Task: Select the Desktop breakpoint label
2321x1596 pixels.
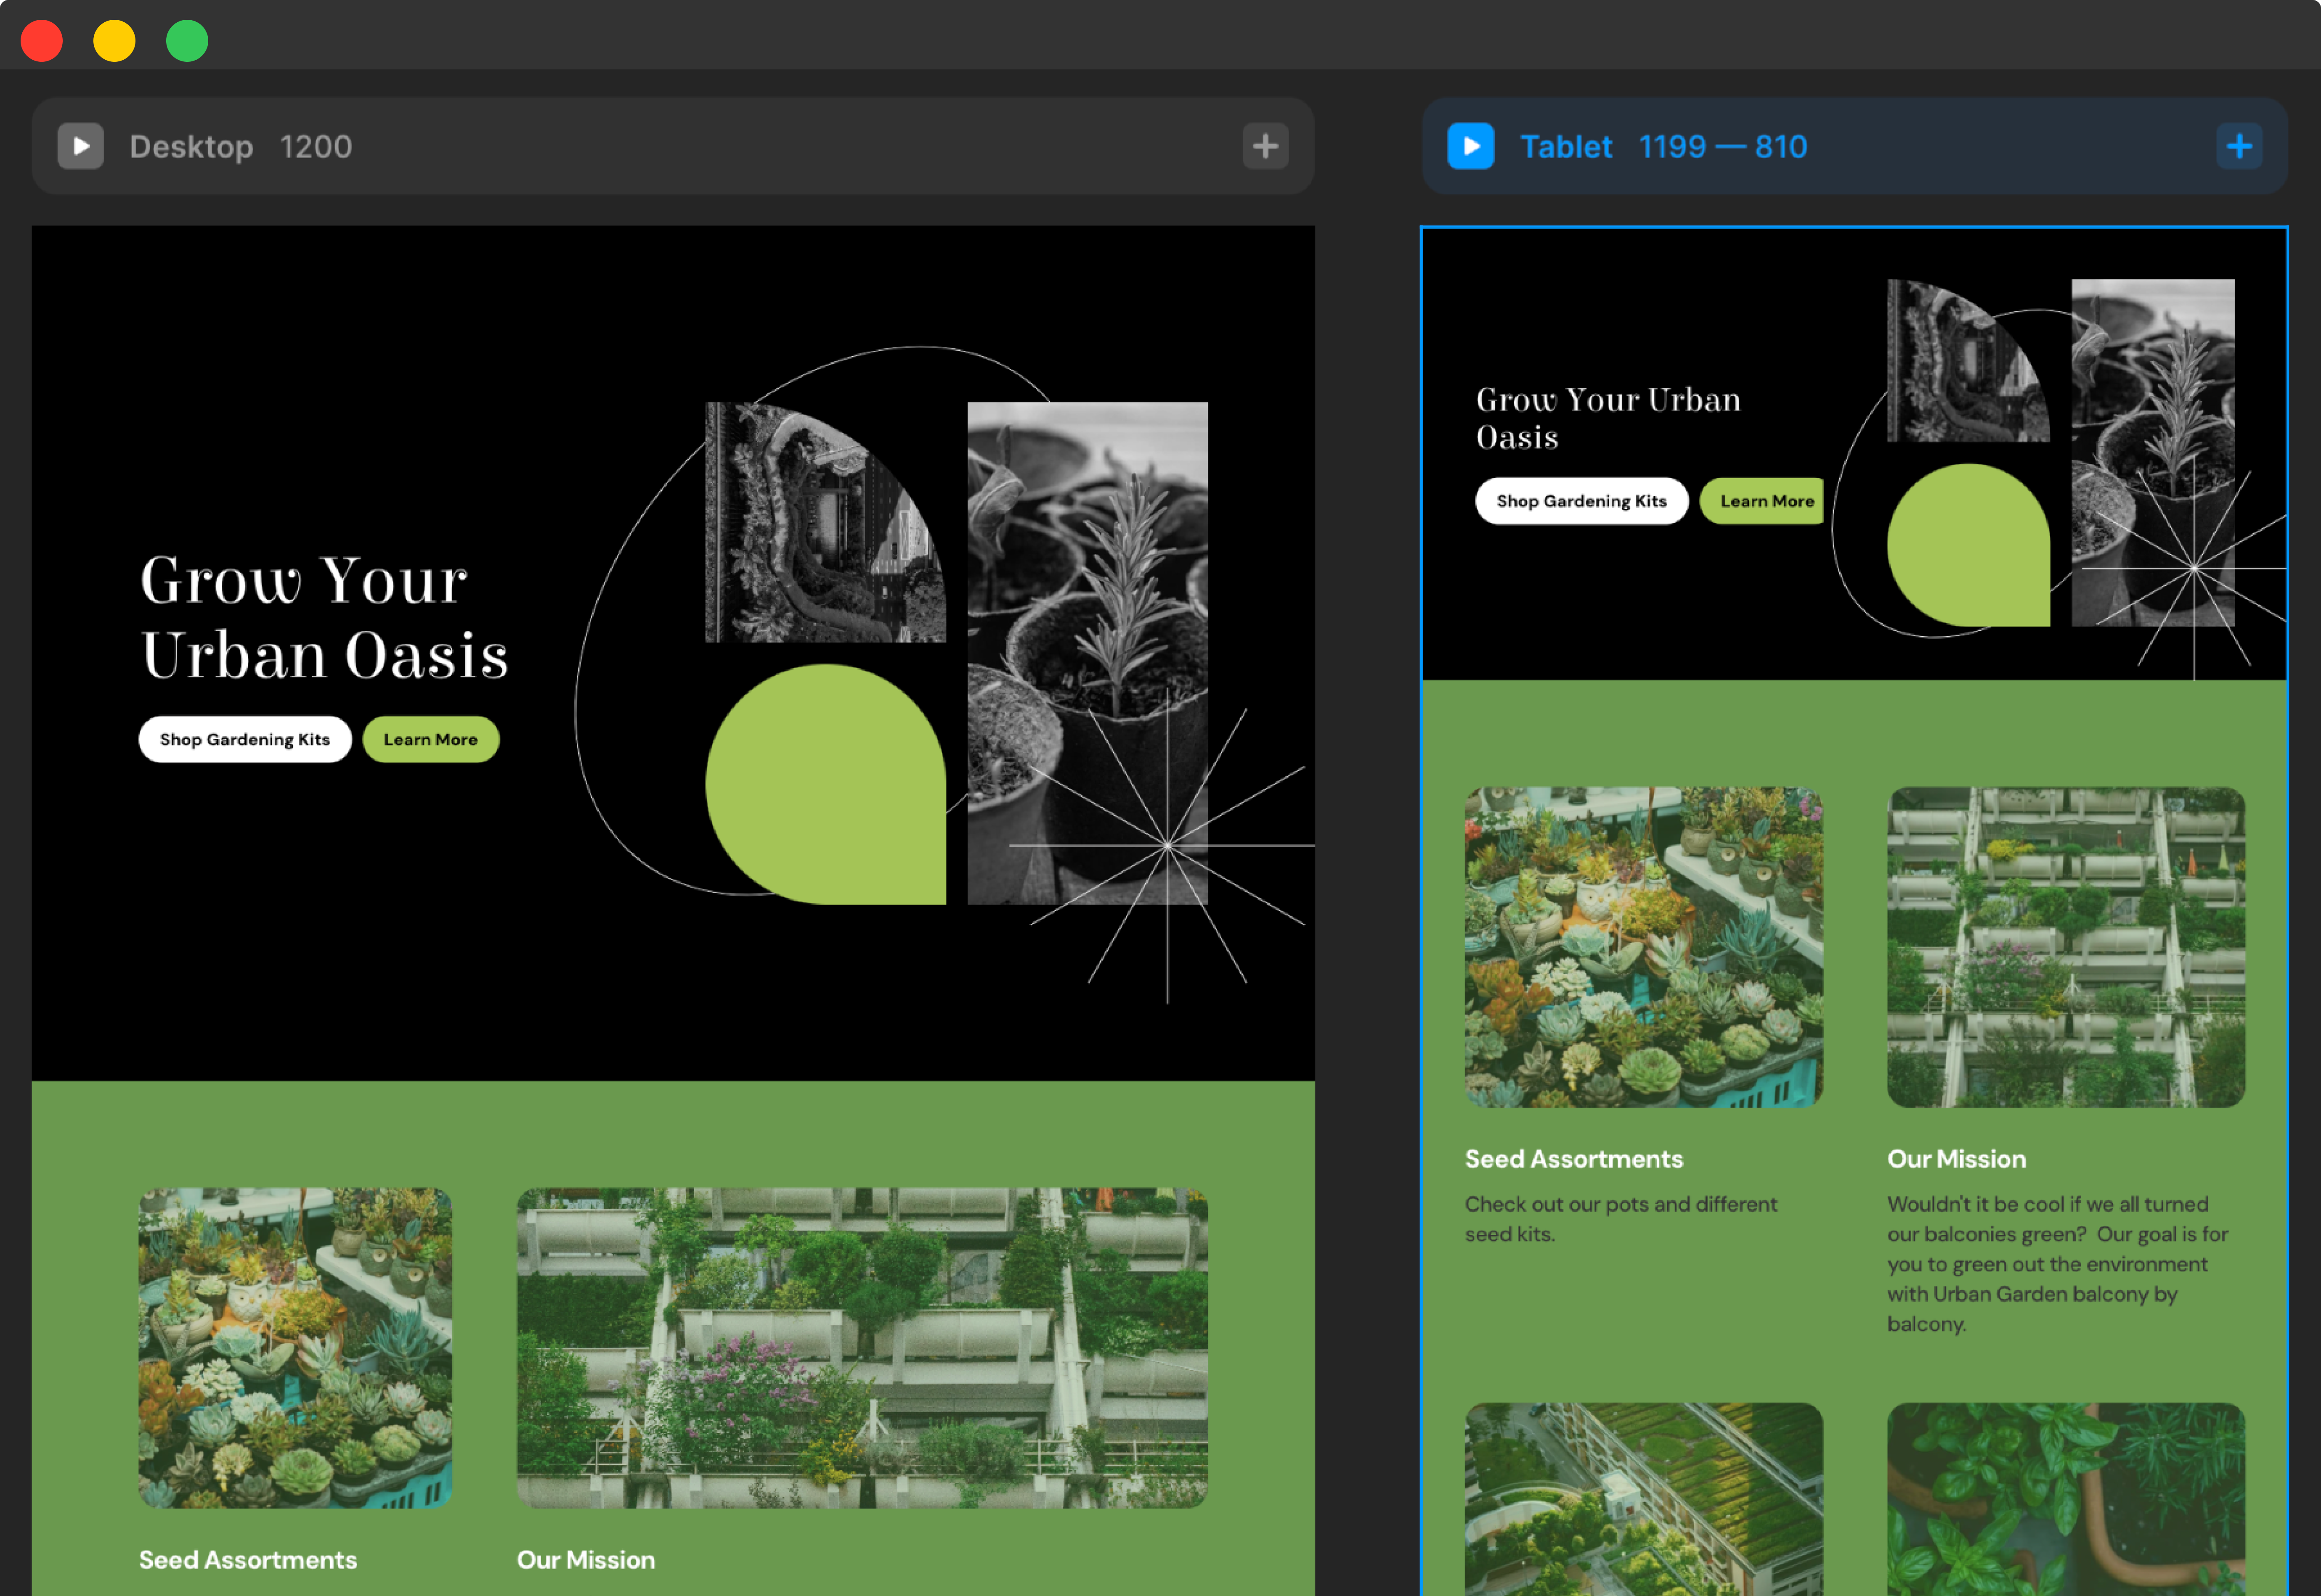Action: (191, 147)
